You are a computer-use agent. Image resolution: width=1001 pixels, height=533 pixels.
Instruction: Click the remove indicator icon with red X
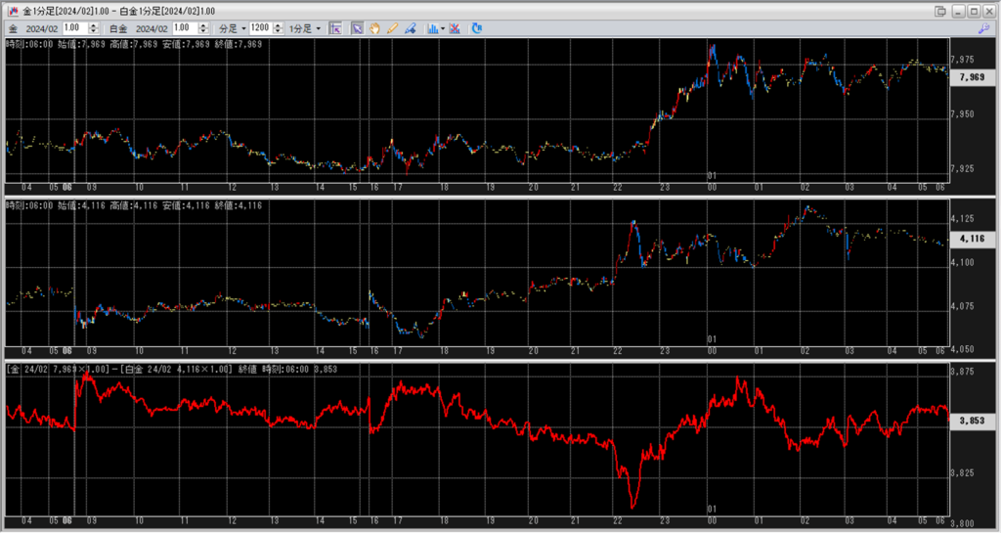tap(456, 28)
